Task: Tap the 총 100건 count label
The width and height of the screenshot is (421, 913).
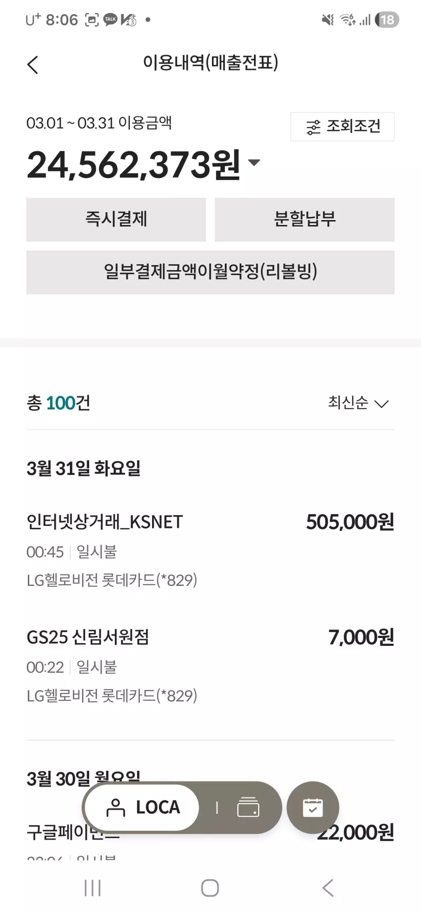Action: click(x=58, y=403)
